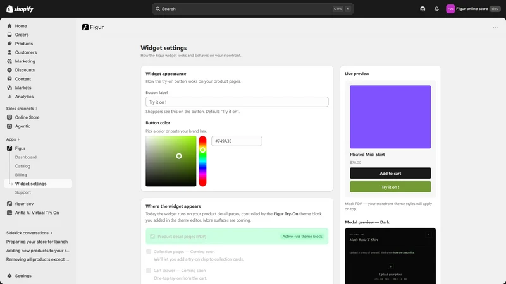Open the Markets globe icon
The height and width of the screenshot is (284, 506).
click(9, 88)
